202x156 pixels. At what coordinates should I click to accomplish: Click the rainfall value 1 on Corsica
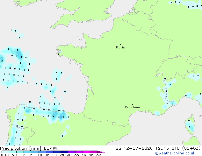(190, 127)
